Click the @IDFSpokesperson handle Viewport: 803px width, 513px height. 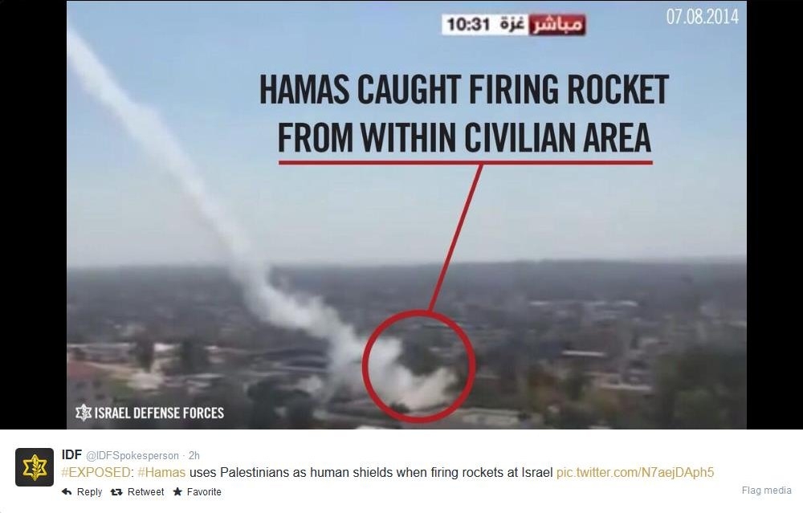tap(132, 456)
